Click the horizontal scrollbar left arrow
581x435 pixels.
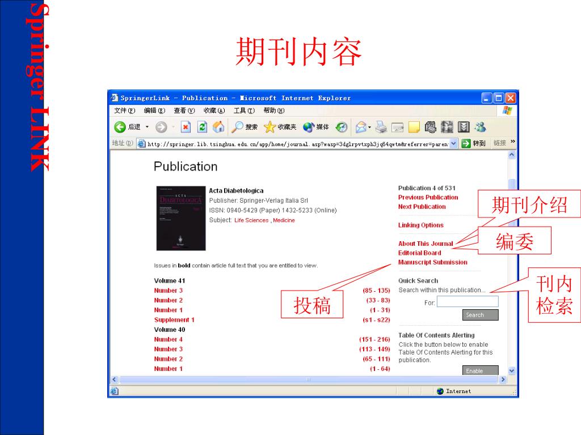click(x=115, y=379)
